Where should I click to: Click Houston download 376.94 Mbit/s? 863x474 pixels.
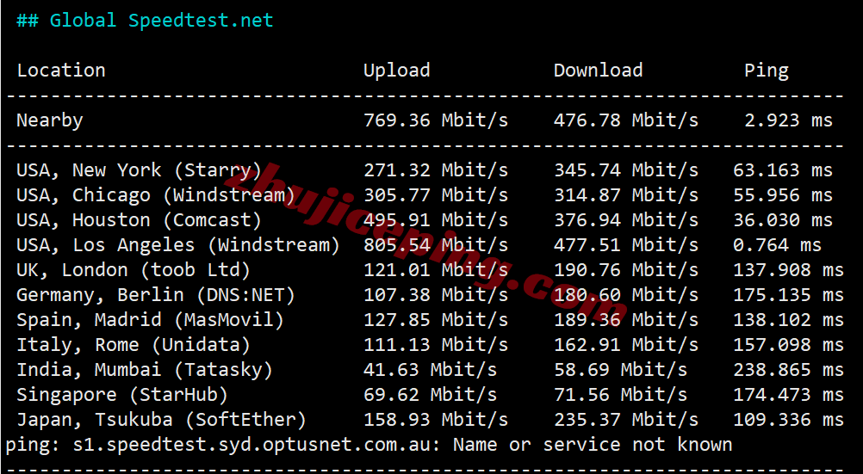626,220
